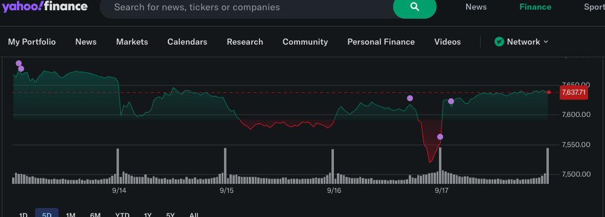Open the Calendars menu item
Image resolution: width=605 pixels, height=217 pixels.
[x=187, y=42]
